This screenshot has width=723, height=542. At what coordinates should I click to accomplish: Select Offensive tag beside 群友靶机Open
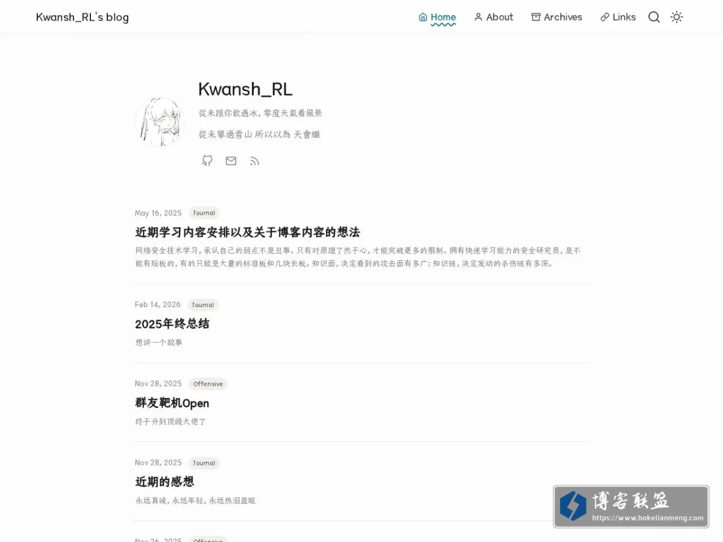208,384
